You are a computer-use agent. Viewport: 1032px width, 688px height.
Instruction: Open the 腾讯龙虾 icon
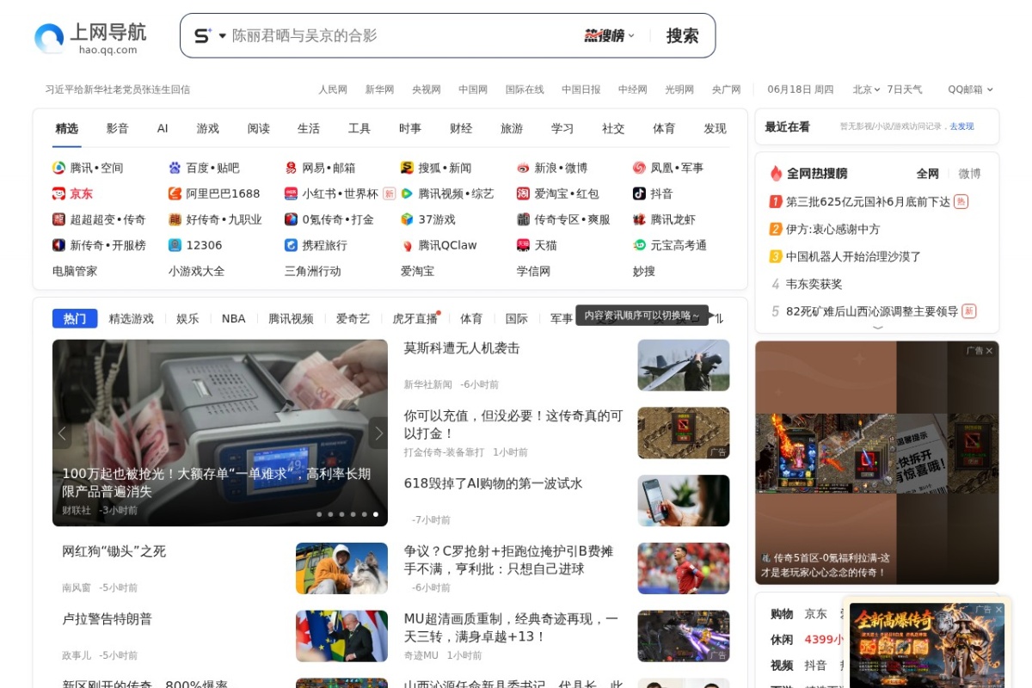[639, 219]
